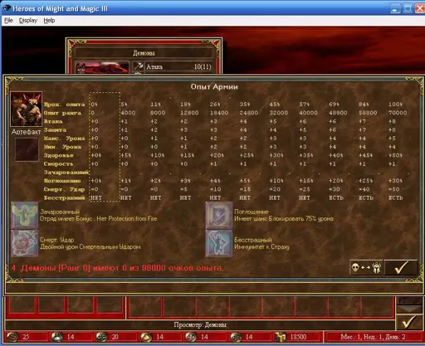425x346 pixels.
Task: Click the ore resource icon showing 20
Action: [x=101, y=337]
